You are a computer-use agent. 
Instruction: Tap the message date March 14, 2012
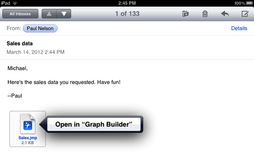tap(35, 52)
